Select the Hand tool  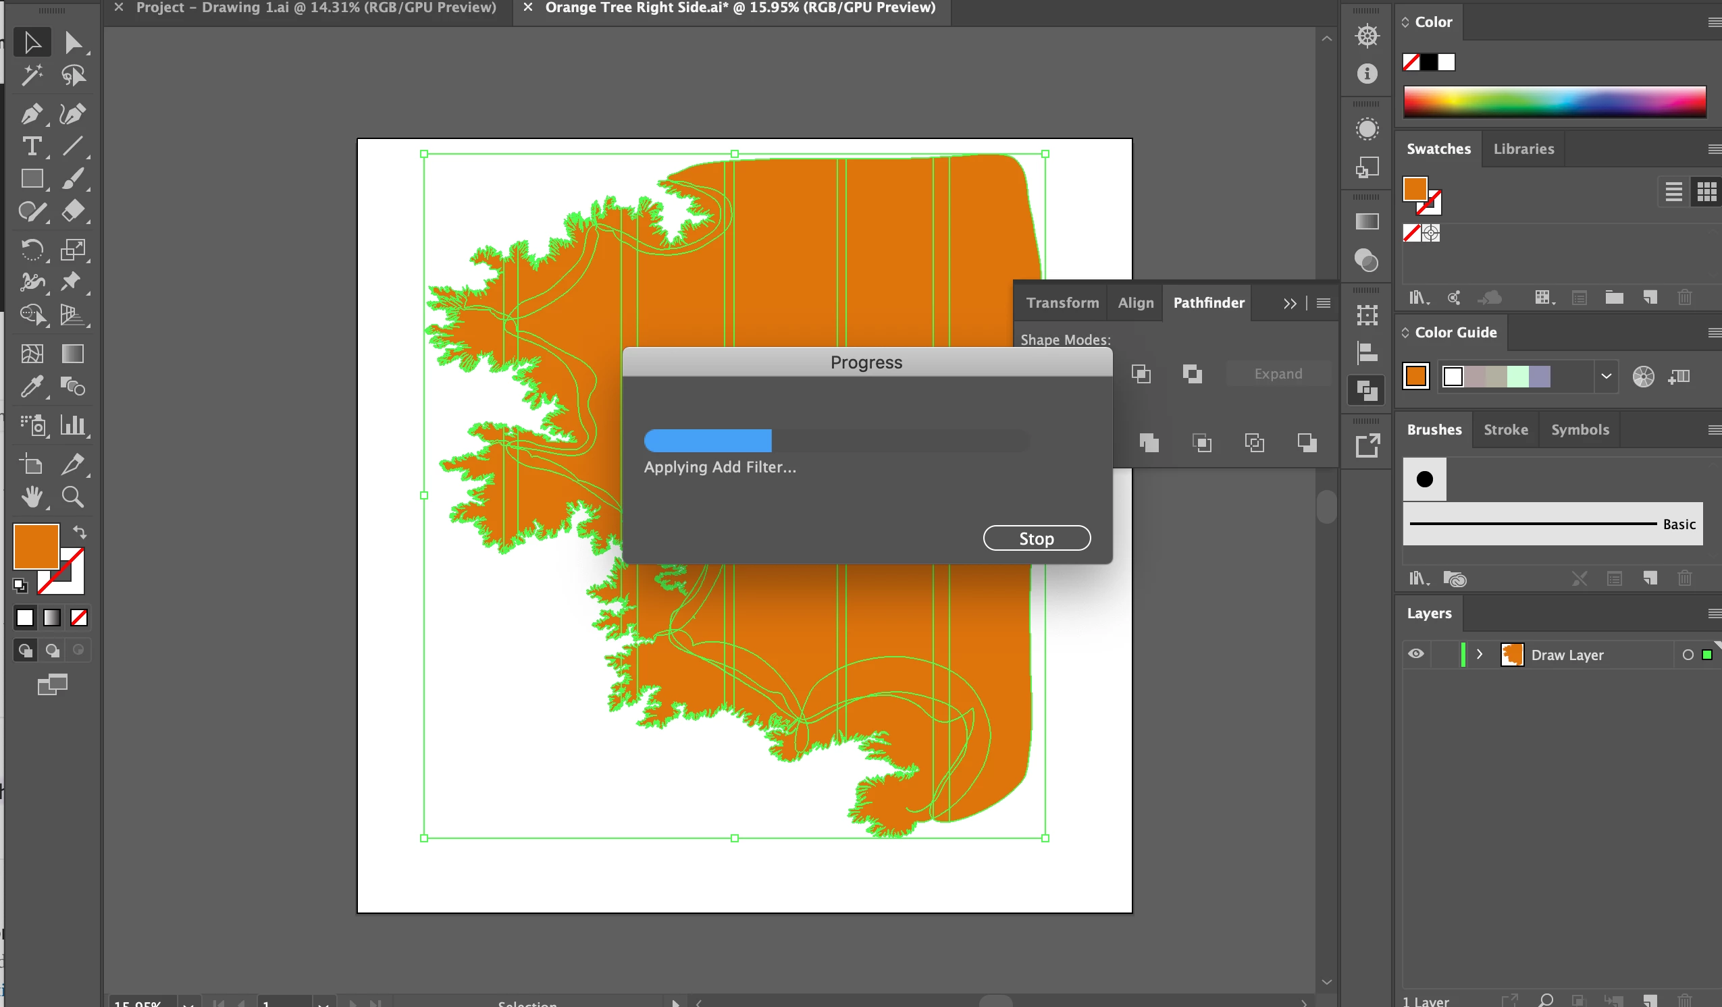point(31,497)
